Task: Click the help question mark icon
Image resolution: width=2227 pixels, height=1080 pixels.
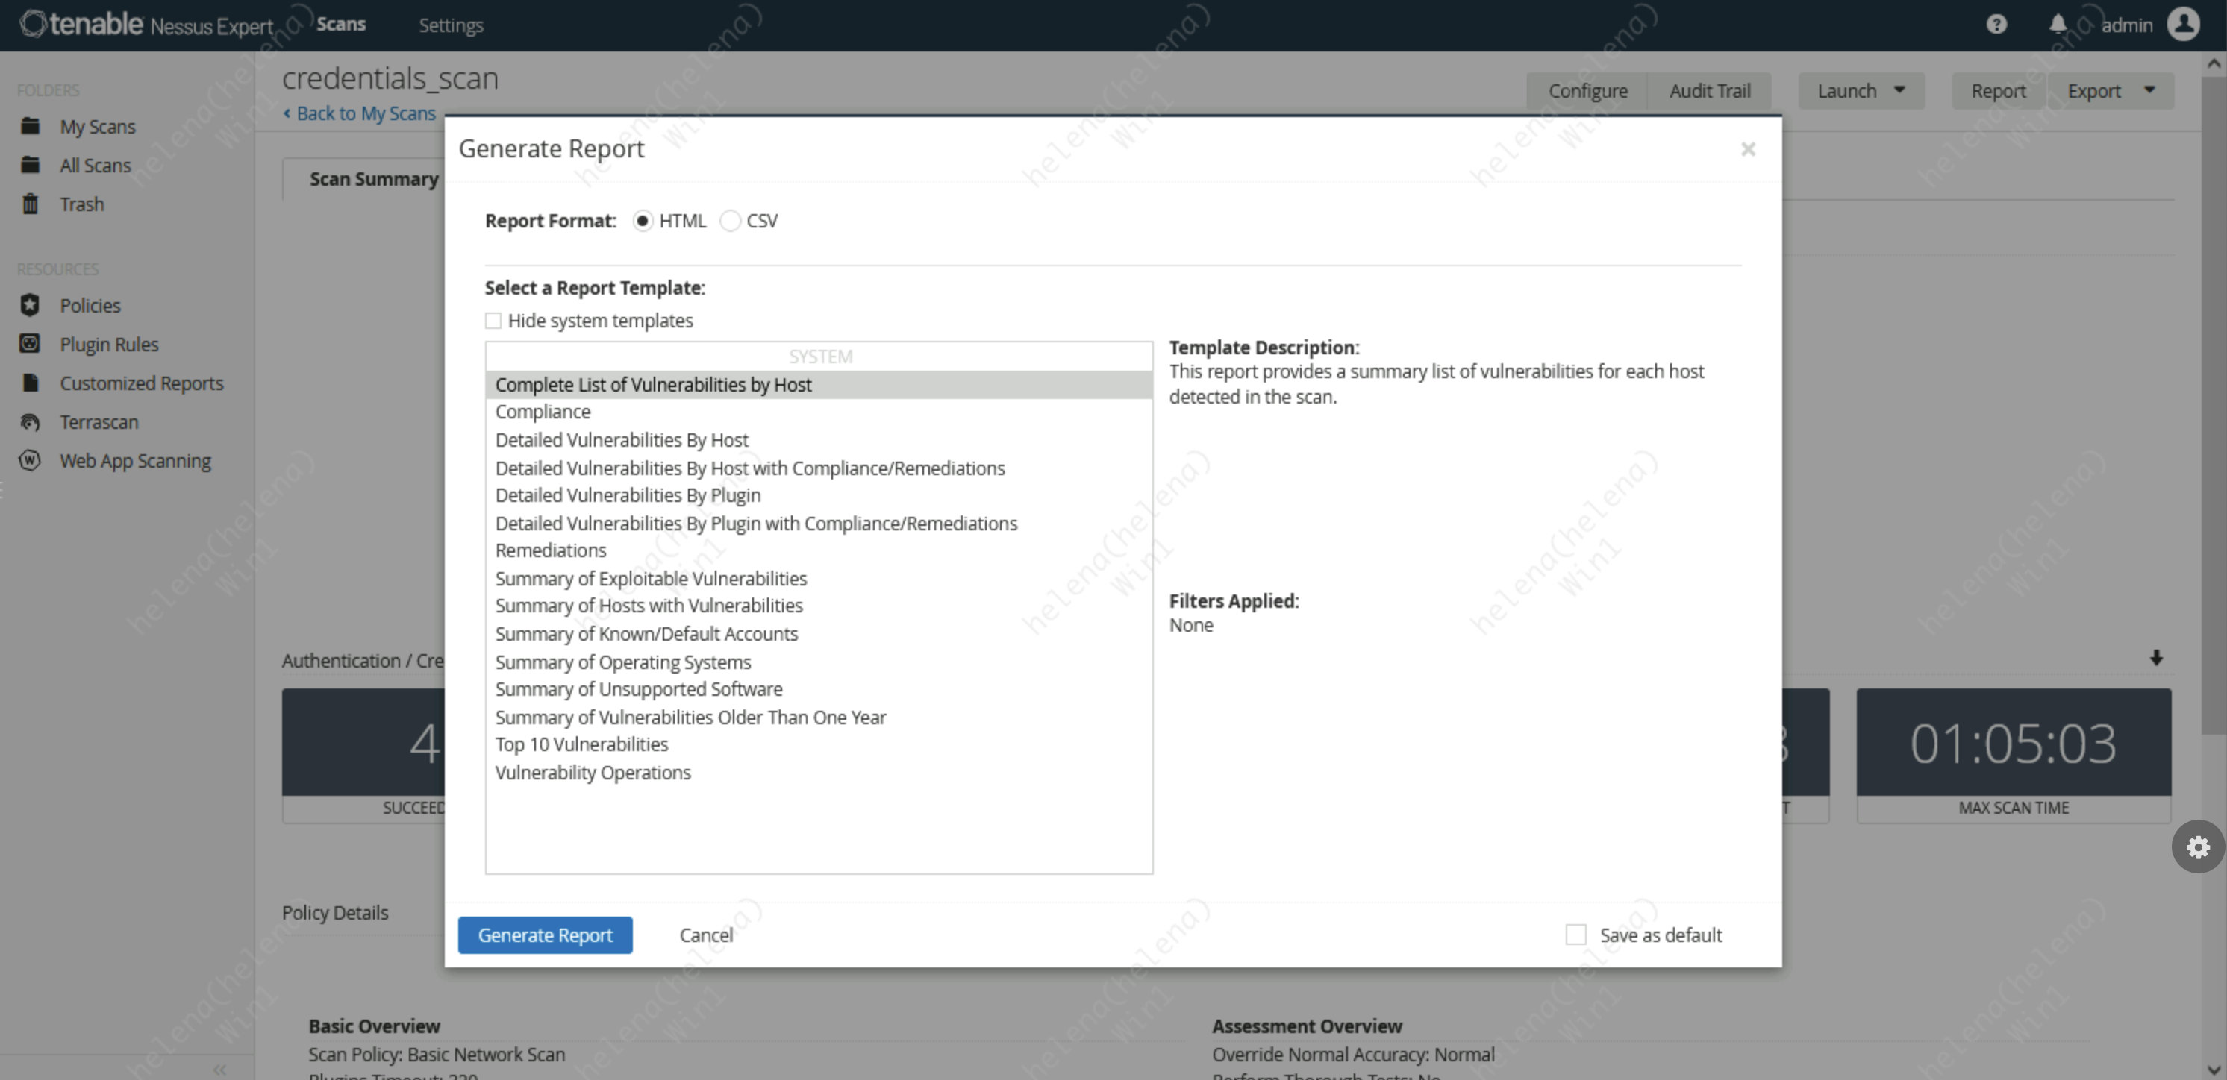Action: click(1996, 24)
